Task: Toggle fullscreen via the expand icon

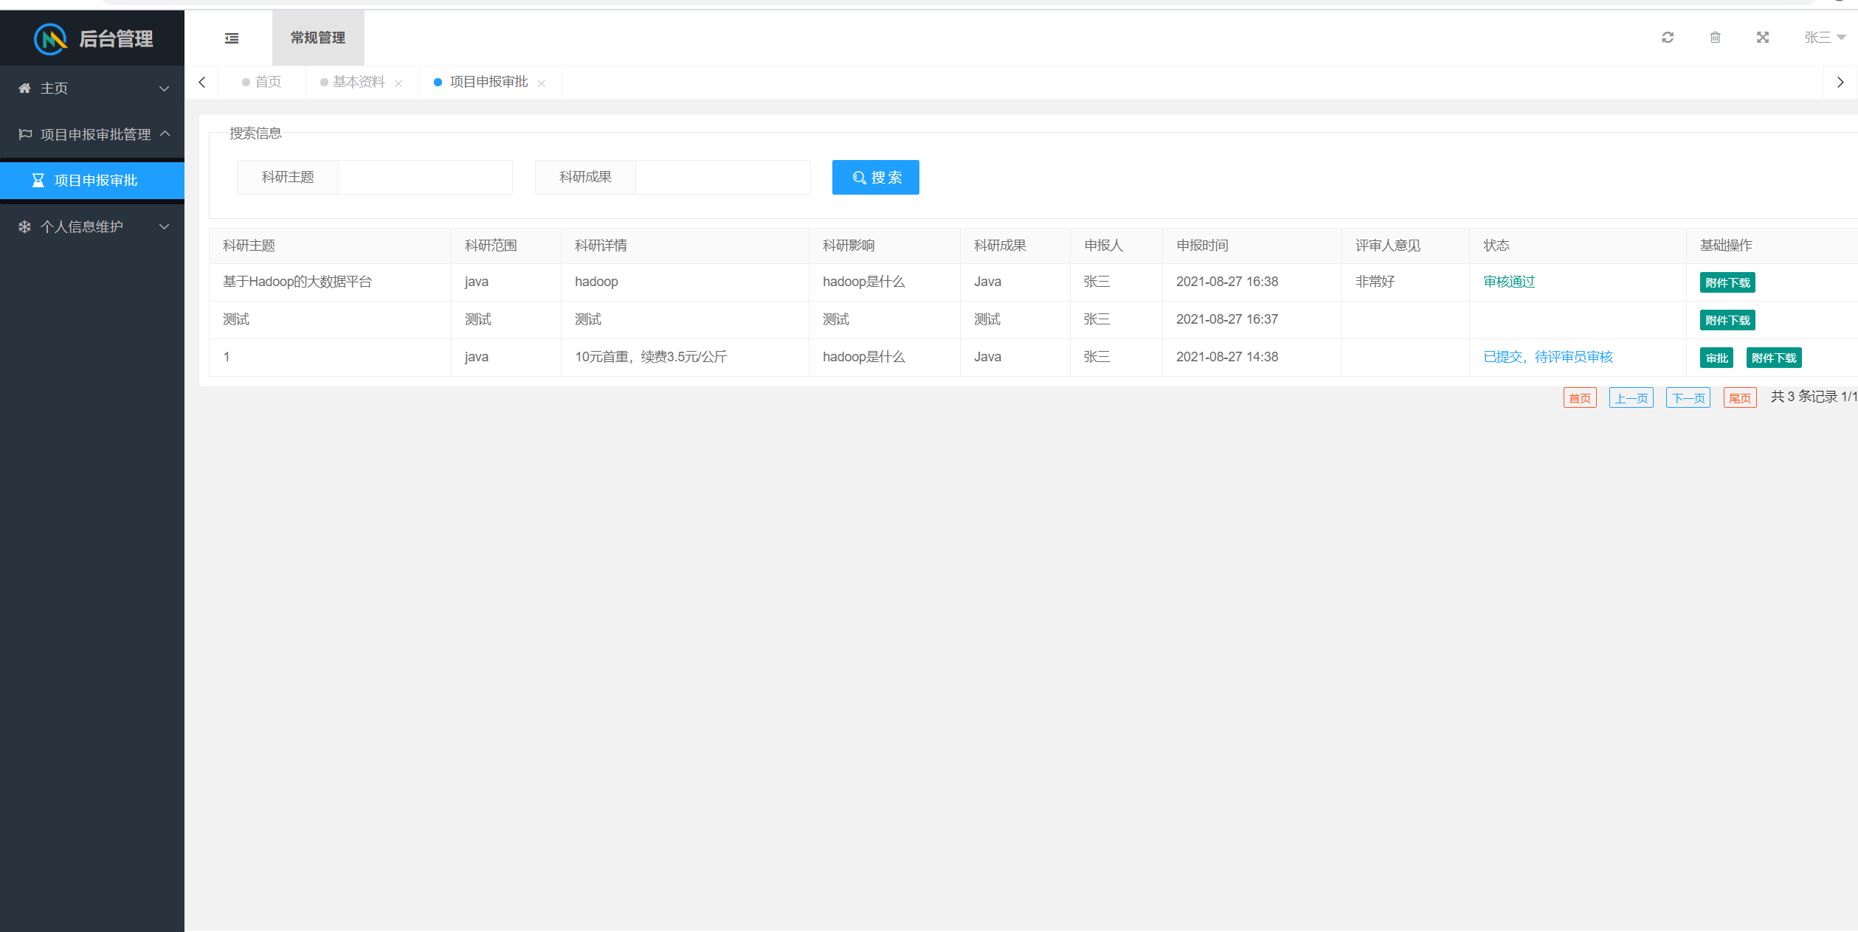Action: tap(1763, 38)
